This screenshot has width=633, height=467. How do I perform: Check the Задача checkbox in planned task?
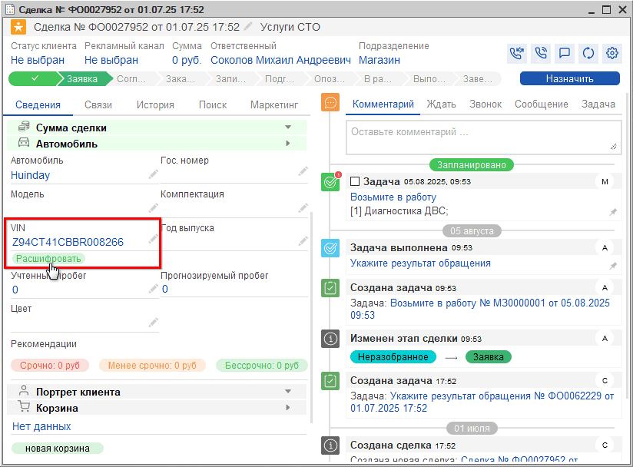point(355,182)
